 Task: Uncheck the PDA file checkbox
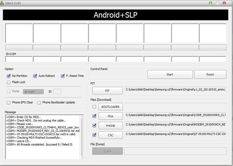tap(94, 116)
